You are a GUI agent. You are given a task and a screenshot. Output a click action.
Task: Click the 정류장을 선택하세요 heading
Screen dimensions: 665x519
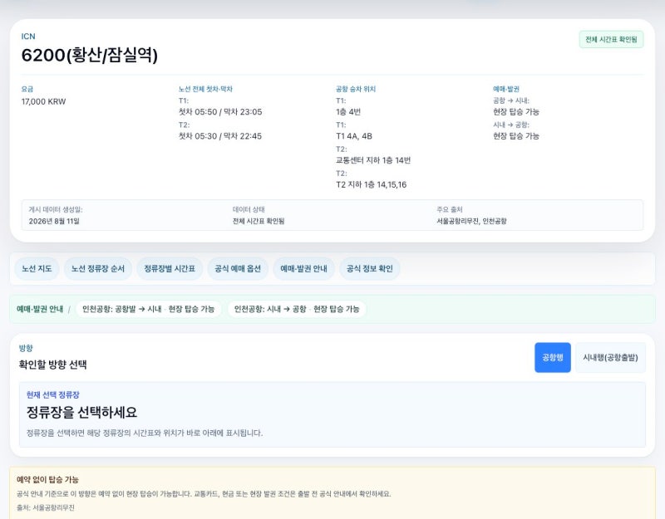tap(81, 412)
